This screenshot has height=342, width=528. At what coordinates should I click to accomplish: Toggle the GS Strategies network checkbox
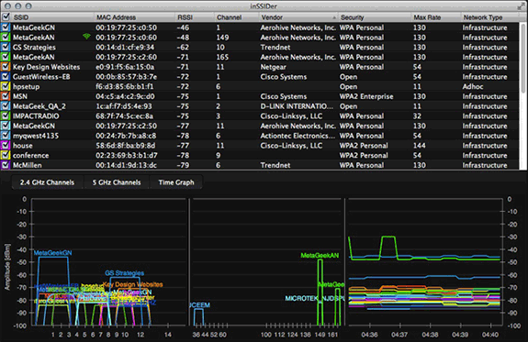coord(6,47)
